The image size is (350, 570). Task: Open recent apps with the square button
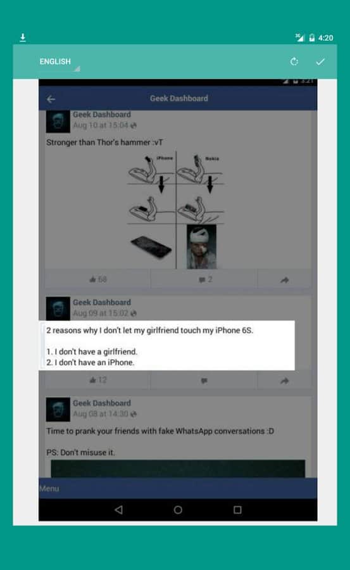click(x=237, y=510)
